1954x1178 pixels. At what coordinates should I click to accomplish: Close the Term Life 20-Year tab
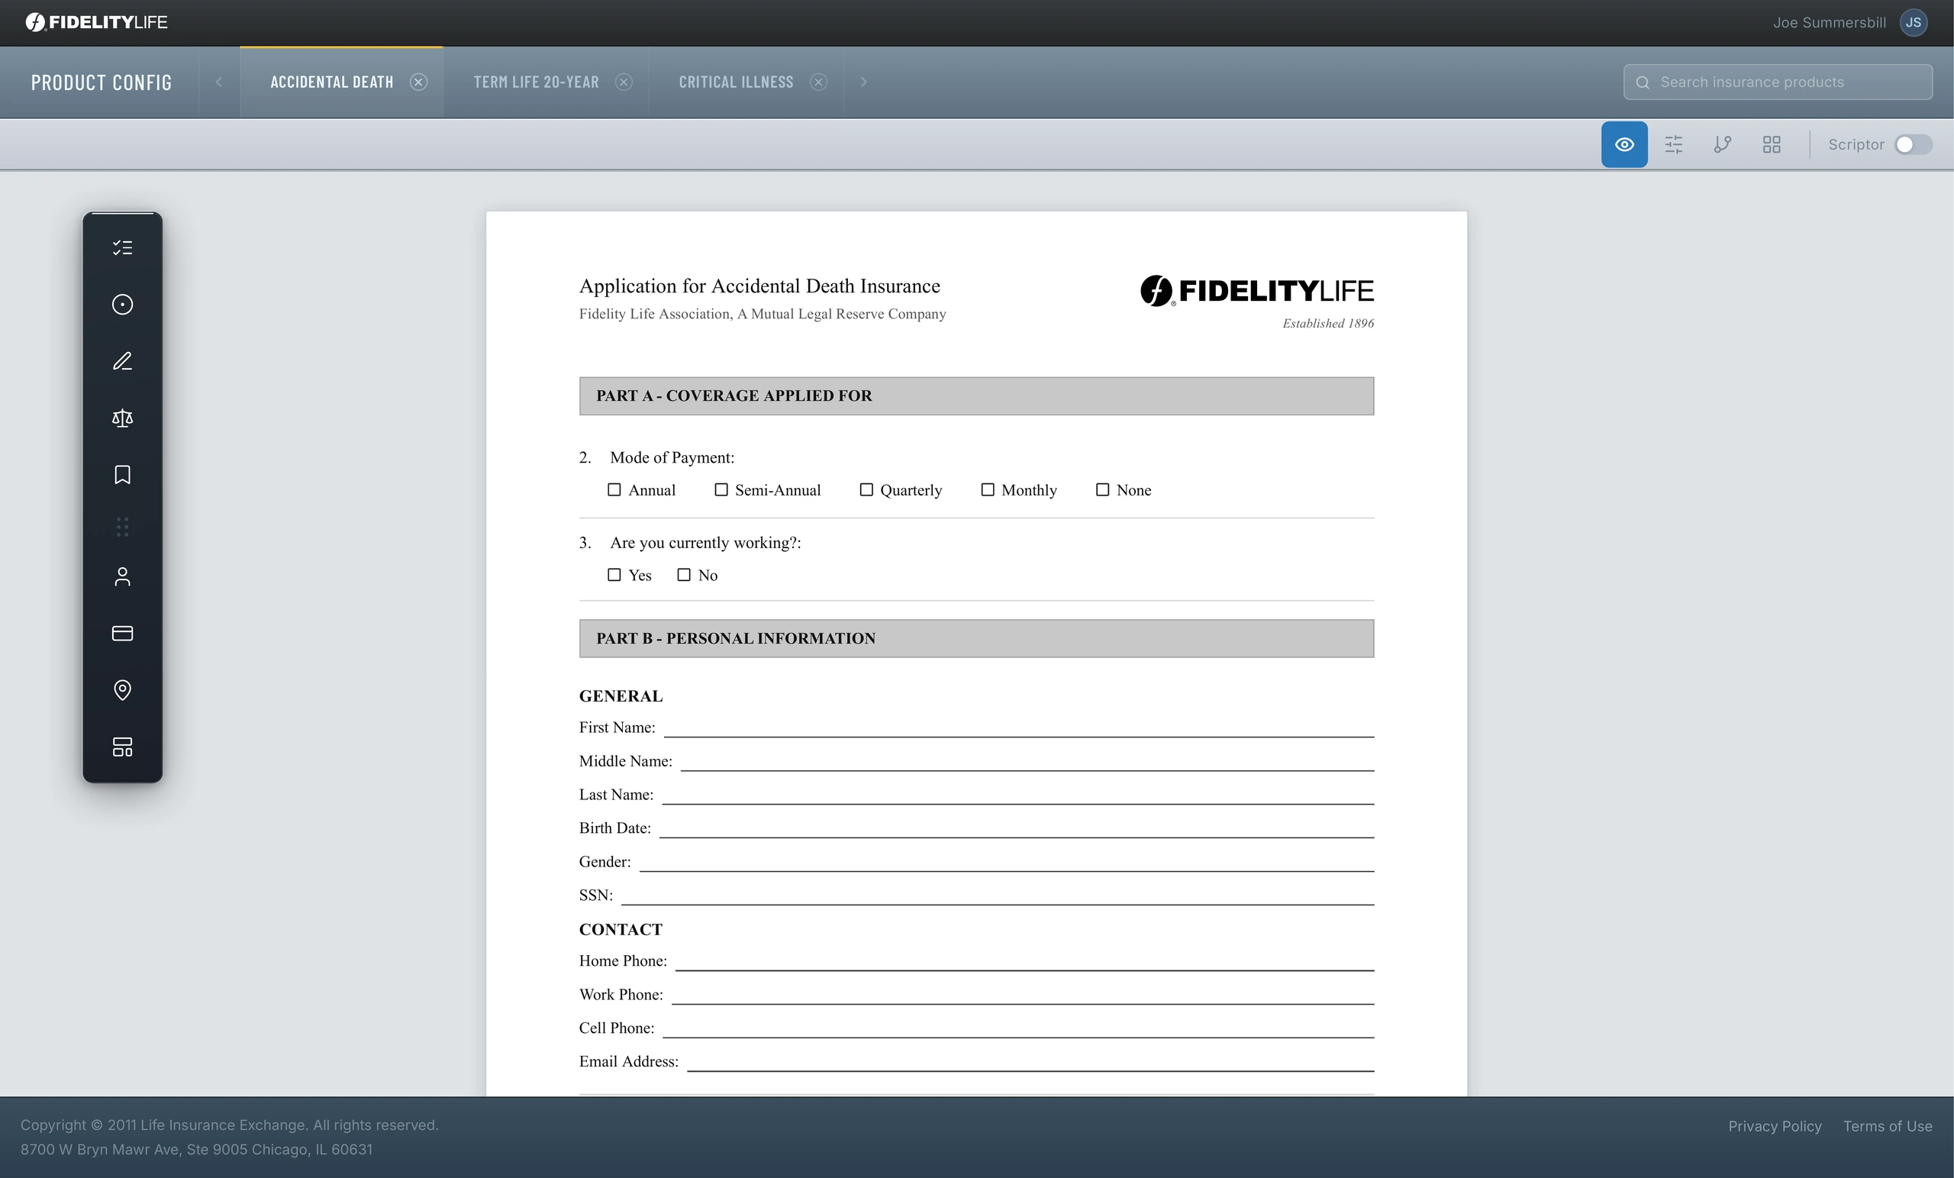pos(624,82)
